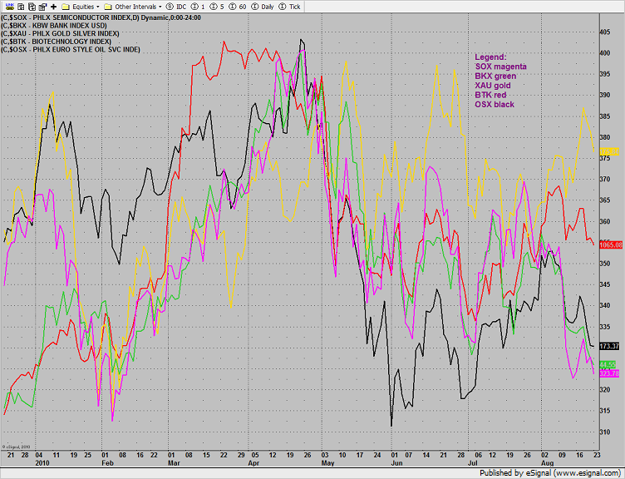Click the 'Aug' label on time axis
The image size is (625, 479).
tap(548, 463)
